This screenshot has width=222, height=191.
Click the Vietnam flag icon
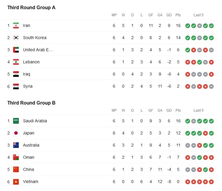(16, 182)
